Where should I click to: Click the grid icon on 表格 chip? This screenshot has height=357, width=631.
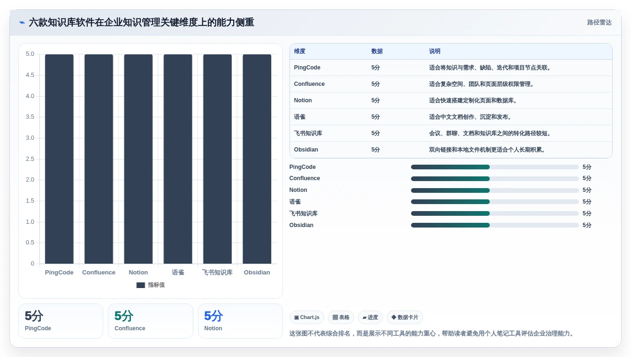pyautogui.click(x=335, y=318)
